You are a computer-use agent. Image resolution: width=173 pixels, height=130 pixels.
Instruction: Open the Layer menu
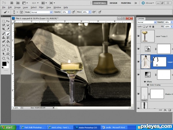tap(25, 8)
